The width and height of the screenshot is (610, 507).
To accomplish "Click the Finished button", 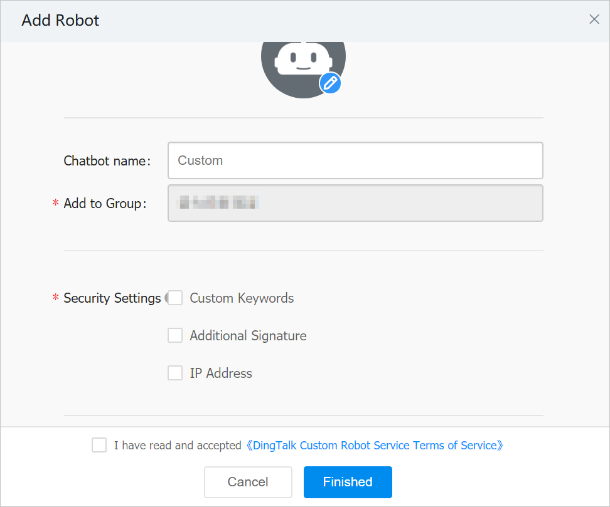I will point(348,482).
